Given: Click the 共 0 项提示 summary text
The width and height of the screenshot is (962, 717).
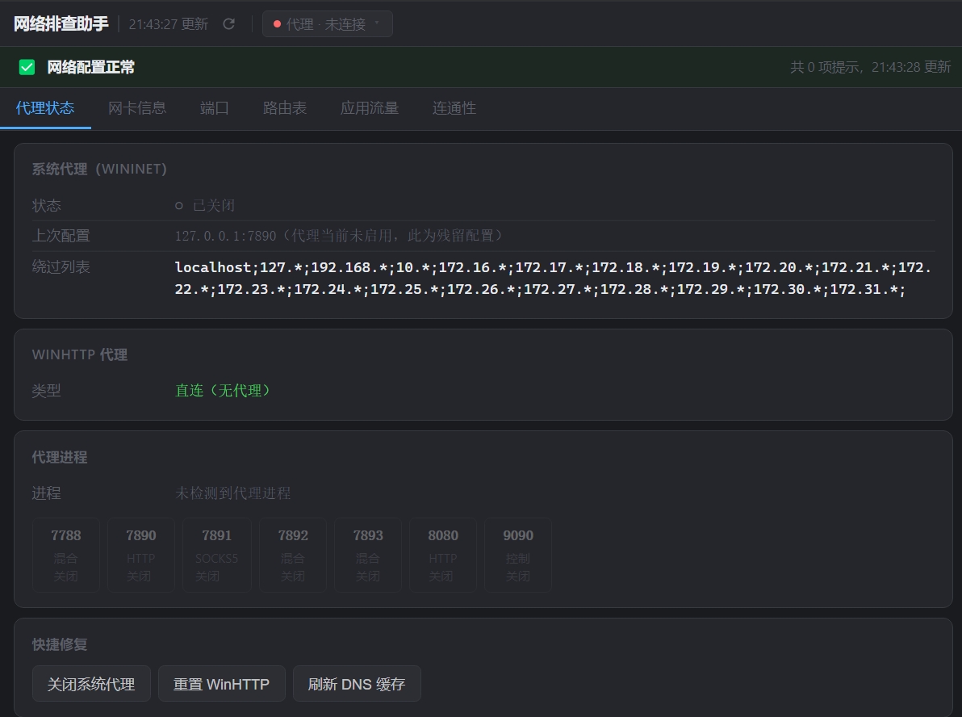Looking at the screenshot, I should pos(825,67).
